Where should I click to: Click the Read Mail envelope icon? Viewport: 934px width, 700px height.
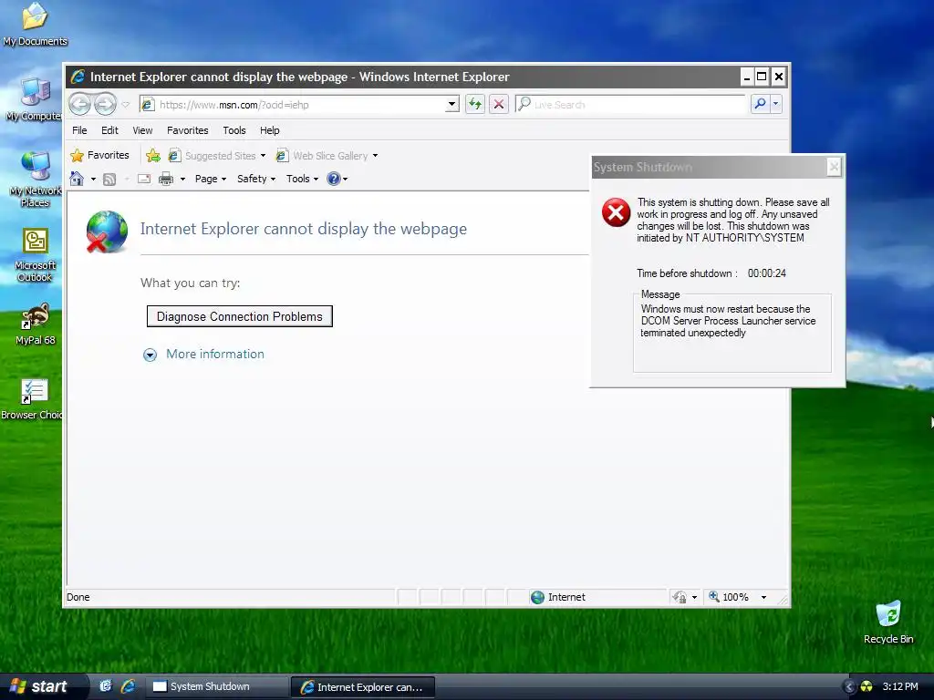(x=143, y=179)
